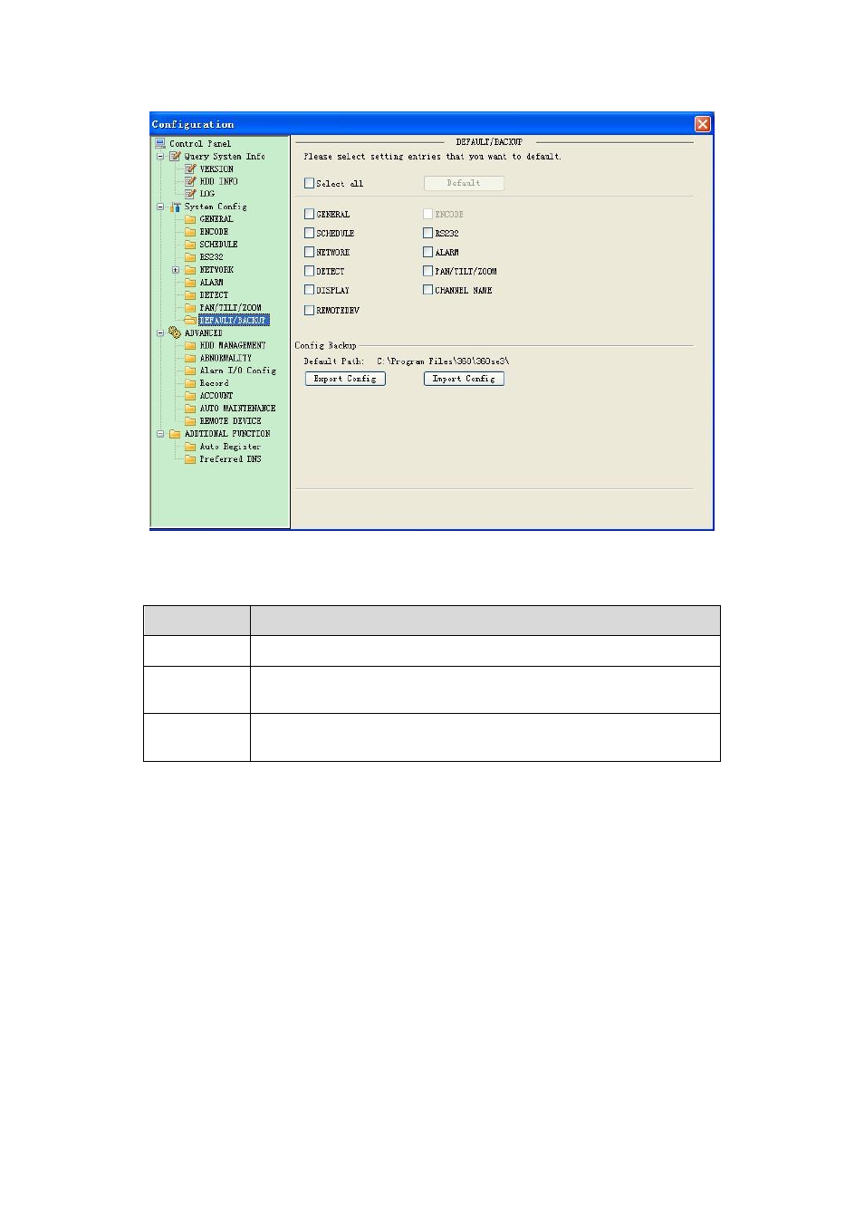864x1223 pixels.
Task: Enable the DISPLAY default checkbox
Action: point(309,290)
